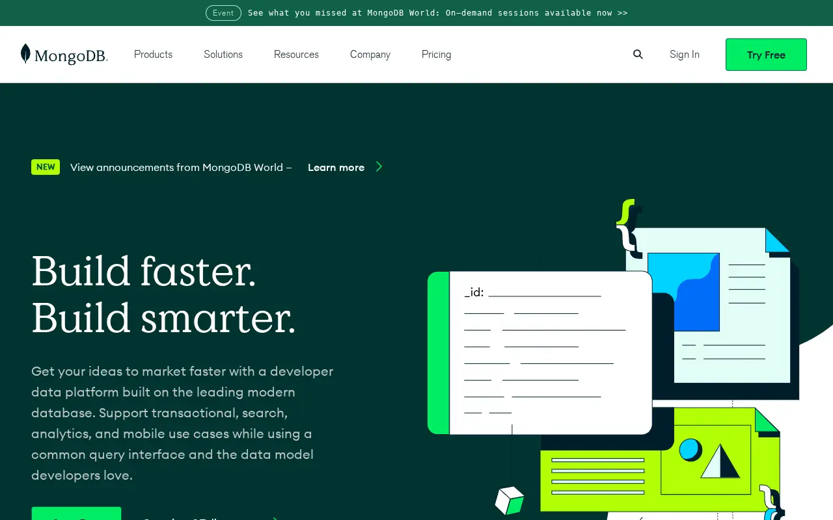The width and height of the screenshot is (833, 520).
Task: Click the "Build faster. Build smarter." headline
Action: click(x=163, y=294)
